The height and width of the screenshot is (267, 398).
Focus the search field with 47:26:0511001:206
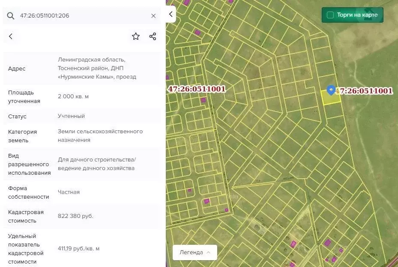(x=81, y=16)
